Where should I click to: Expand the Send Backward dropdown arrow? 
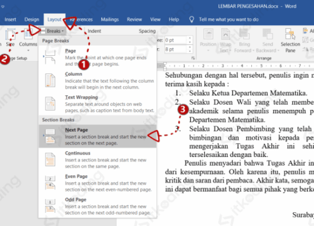(x=278, y=51)
